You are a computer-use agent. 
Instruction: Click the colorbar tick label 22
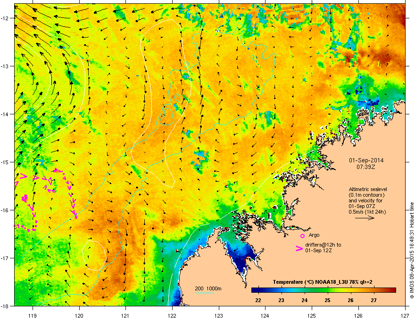pyautogui.click(x=258, y=300)
